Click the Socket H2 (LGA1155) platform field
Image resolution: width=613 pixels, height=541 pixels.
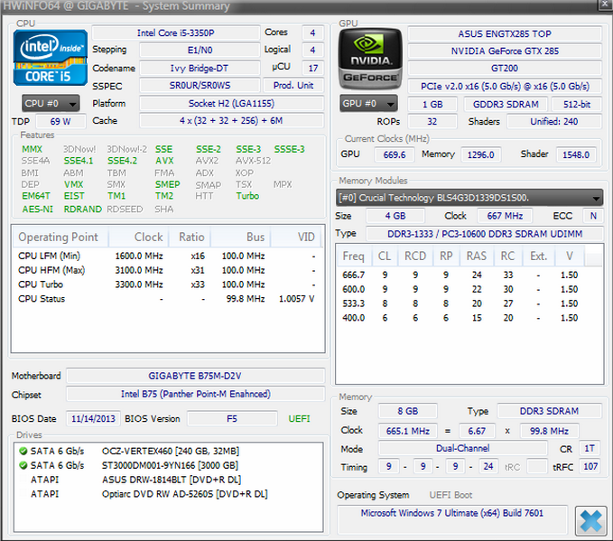[231, 103]
